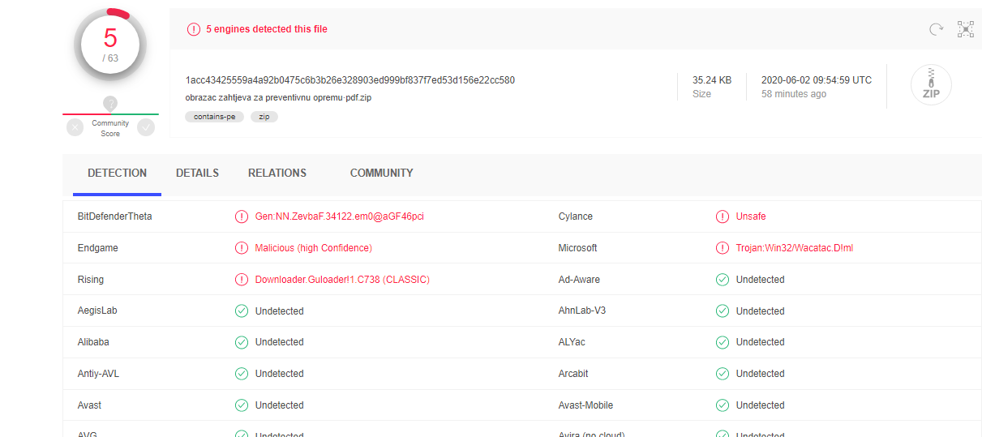This screenshot has width=982, height=437.
Task: Click the Downloader.Guloader Rising detection text
Action: click(341, 280)
